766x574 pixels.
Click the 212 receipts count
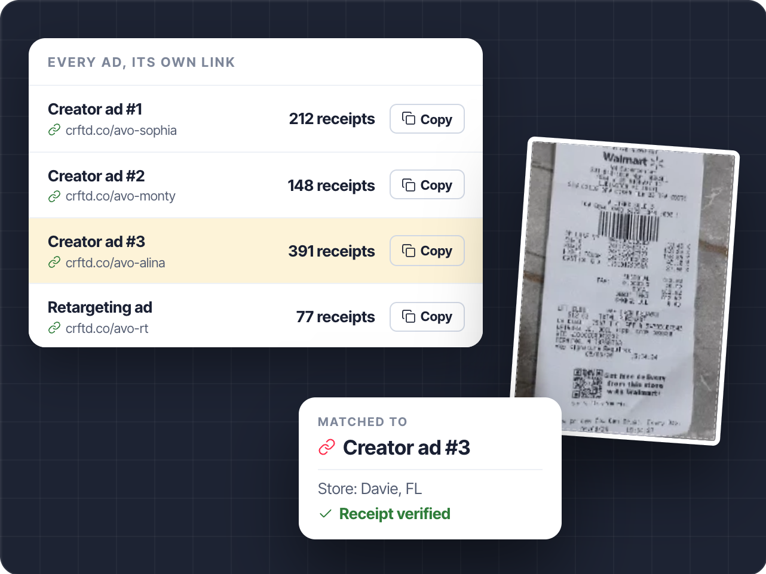(x=332, y=119)
